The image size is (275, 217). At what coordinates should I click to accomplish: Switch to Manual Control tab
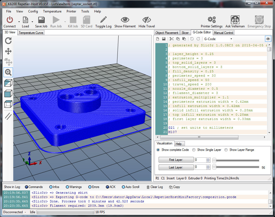(x=224, y=33)
